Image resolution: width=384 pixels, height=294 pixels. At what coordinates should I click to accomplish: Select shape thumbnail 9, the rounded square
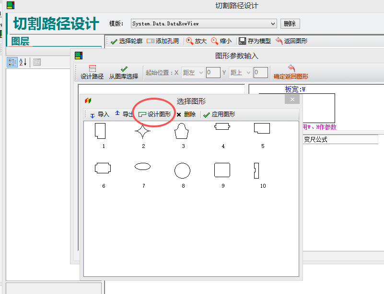click(222, 170)
